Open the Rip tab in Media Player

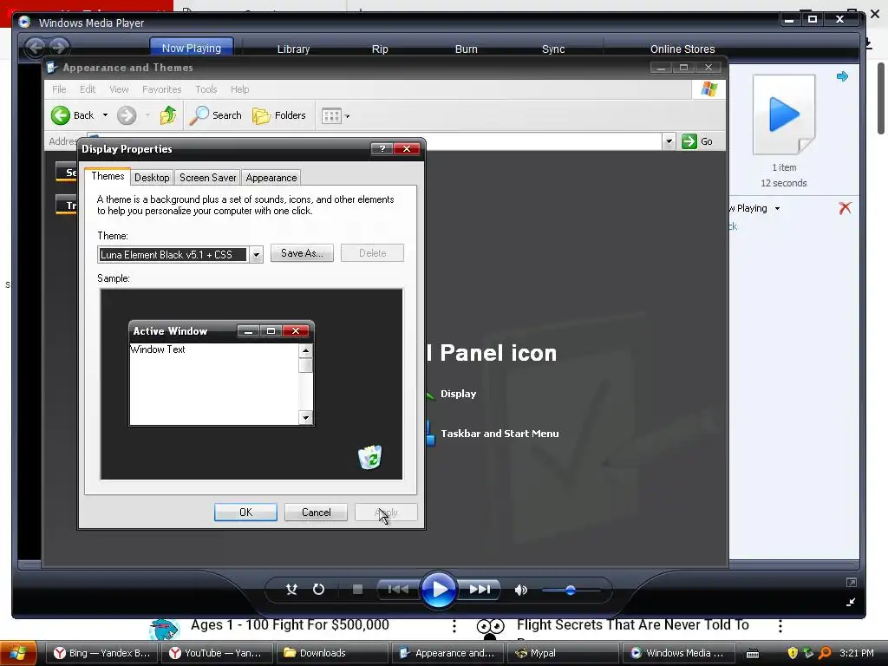click(x=380, y=49)
